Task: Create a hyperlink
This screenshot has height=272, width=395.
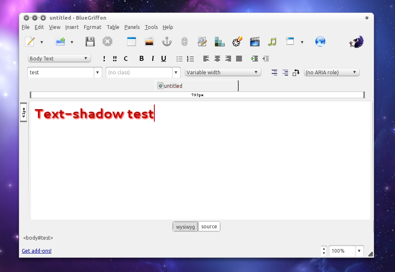Action: pos(184,41)
